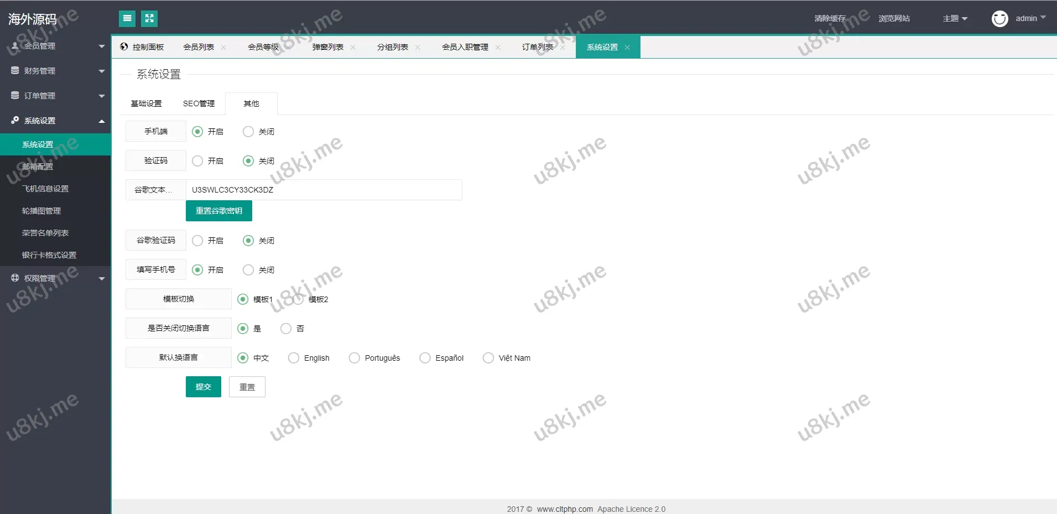This screenshot has width=1057, height=514.
Task: Close the 会员列表 tab
Action: click(223, 47)
